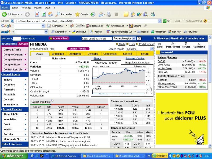Stop page loading with the red X icon
Image resolution: width=212 pixels, height=159 pixels.
coord(37,14)
